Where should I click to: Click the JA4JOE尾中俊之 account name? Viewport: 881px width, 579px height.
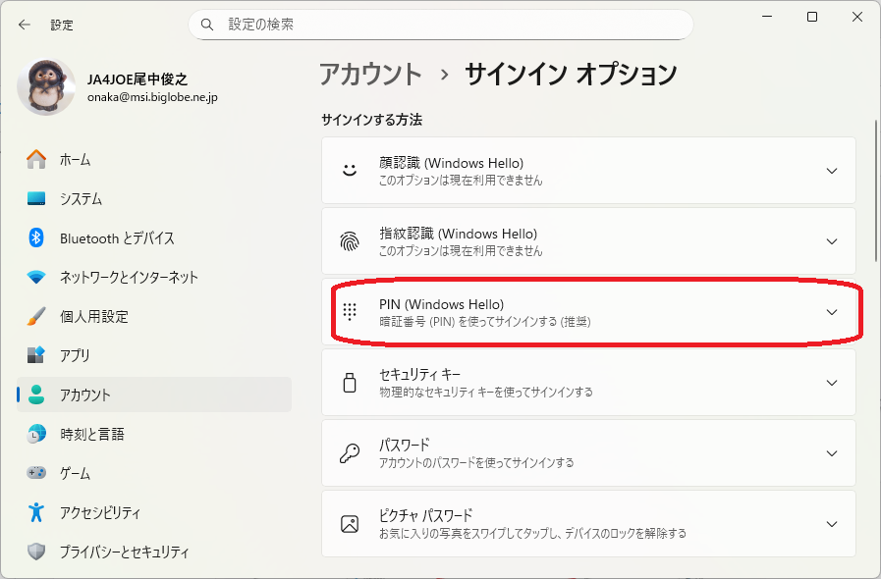click(138, 79)
